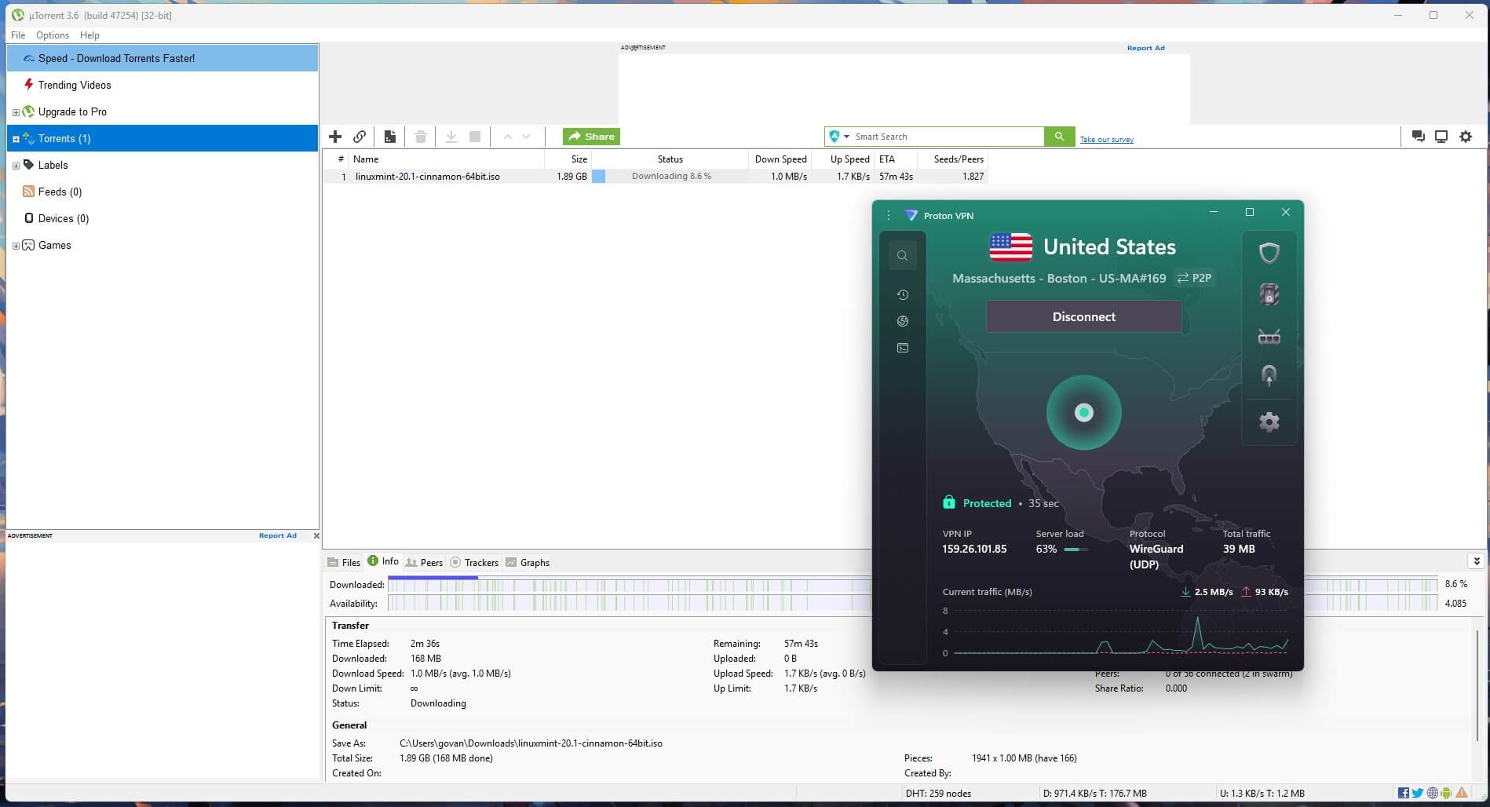Click Proton VPN split tunneling icon
The width and height of the screenshot is (1490, 807).
(x=1269, y=376)
